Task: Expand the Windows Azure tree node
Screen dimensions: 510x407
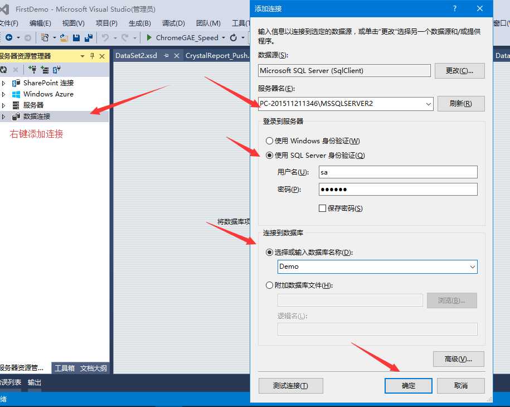Action: pos(3,94)
